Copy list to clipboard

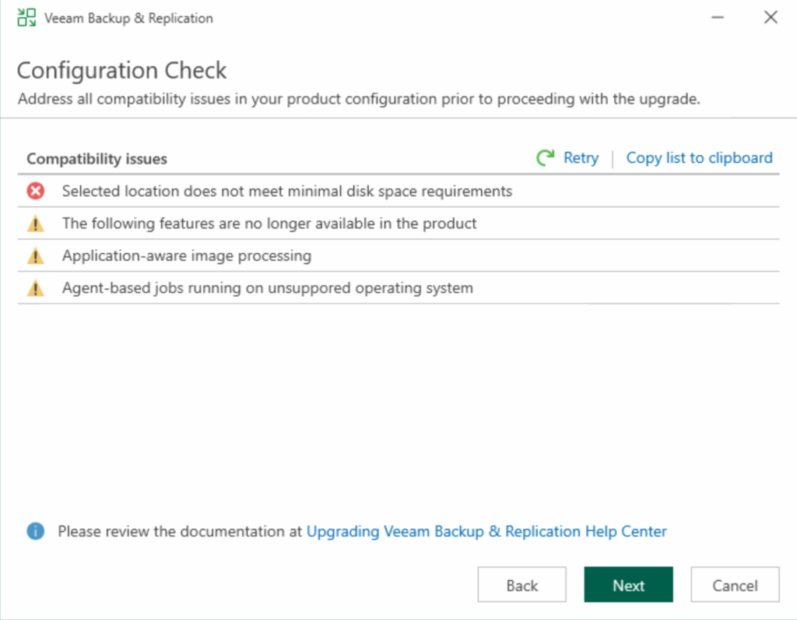tap(699, 158)
